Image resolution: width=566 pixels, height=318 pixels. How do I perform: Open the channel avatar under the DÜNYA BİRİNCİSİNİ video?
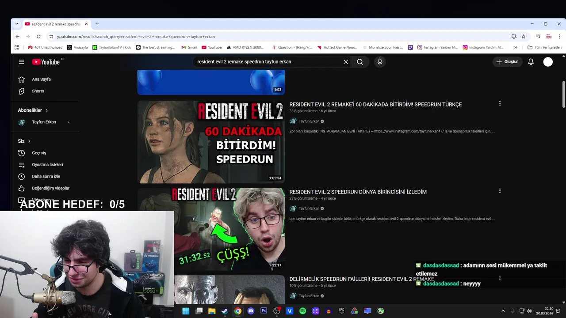click(x=293, y=208)
